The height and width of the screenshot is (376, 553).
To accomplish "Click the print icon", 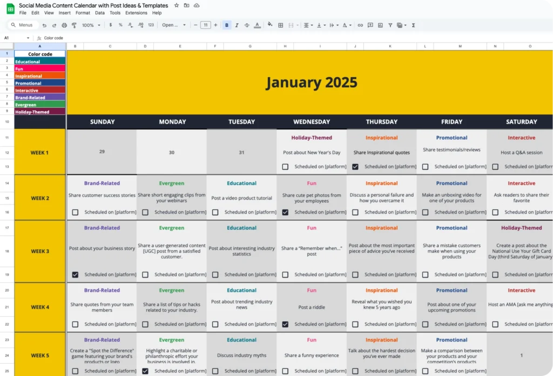I will point(64,25).
